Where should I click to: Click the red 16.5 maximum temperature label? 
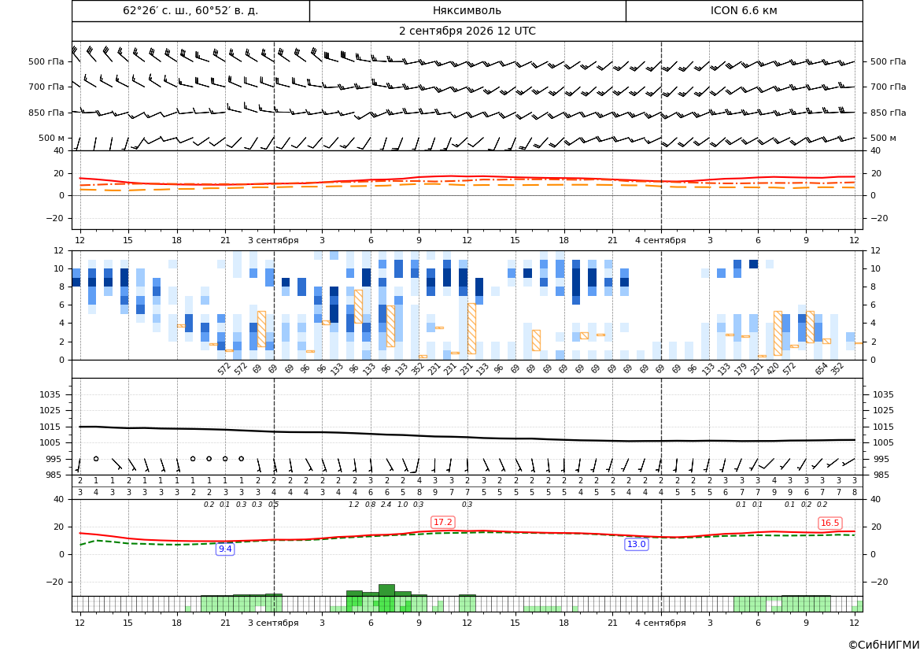829,523
